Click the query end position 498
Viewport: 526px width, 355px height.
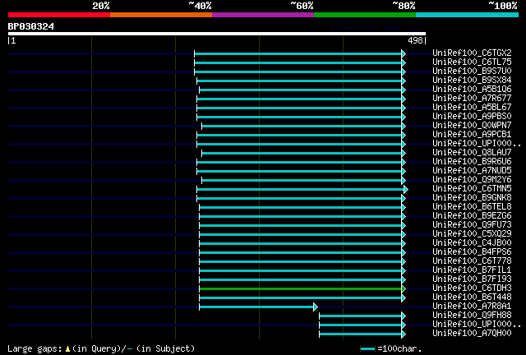pyautogui.click(x=415, y=40)
